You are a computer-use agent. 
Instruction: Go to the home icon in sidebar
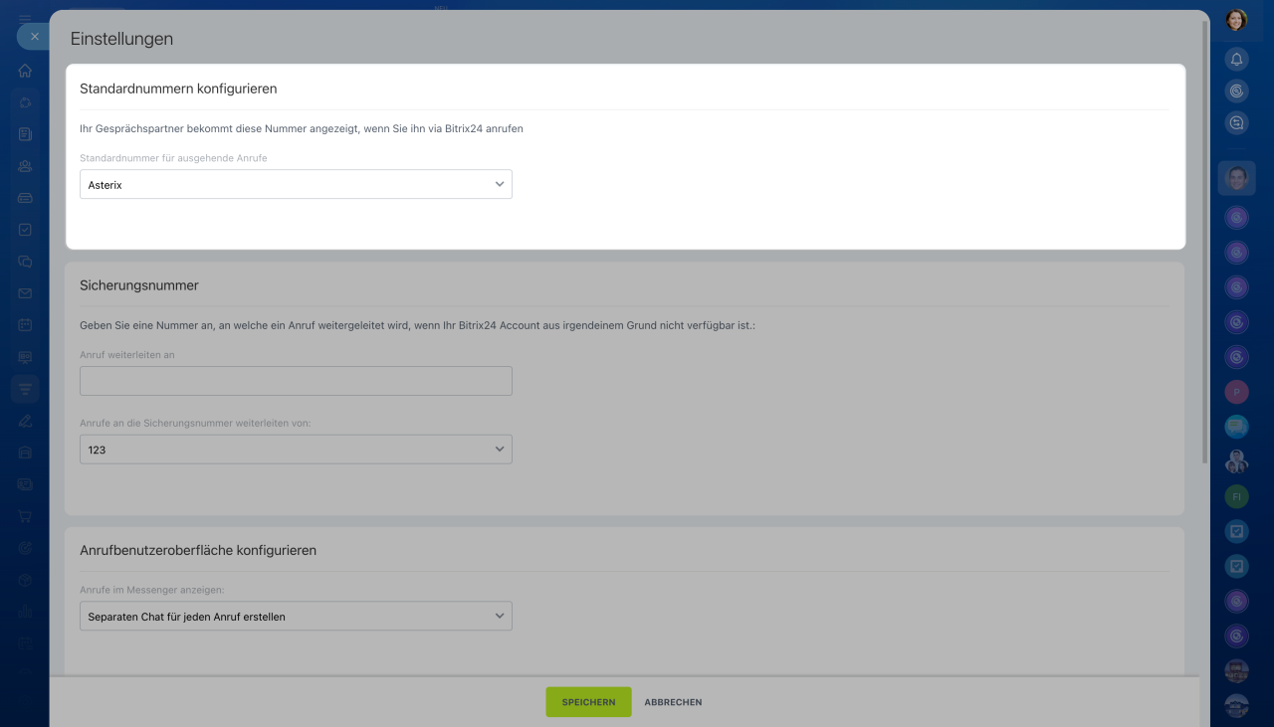tap(25, 71)
